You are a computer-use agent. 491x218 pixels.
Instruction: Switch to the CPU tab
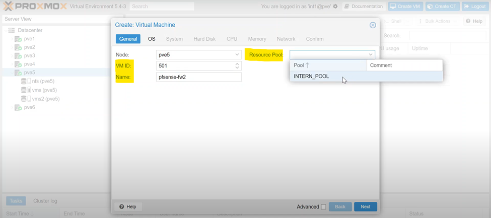[x=232, y=39]
